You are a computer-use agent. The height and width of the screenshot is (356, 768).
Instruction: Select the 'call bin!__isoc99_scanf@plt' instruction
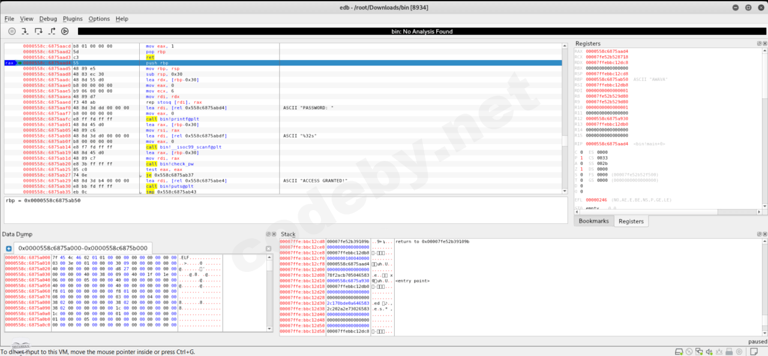[184, 146]
